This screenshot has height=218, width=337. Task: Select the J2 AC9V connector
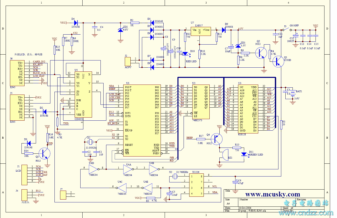[128, 61]
